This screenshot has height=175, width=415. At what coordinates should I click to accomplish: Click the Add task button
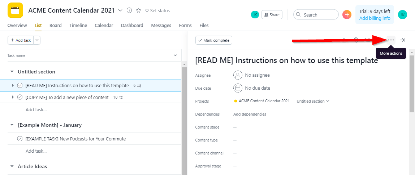(21, 40)
